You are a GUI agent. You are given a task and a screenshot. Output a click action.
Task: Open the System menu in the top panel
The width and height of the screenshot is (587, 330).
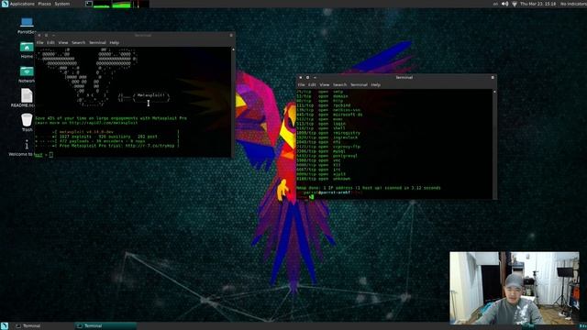point(61,4)
